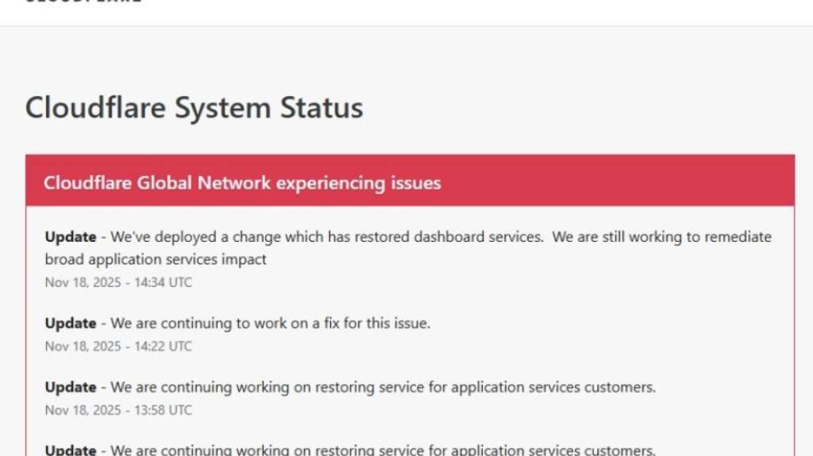Click the bold "Update" label above 13:58 UTC

point(70,387)
